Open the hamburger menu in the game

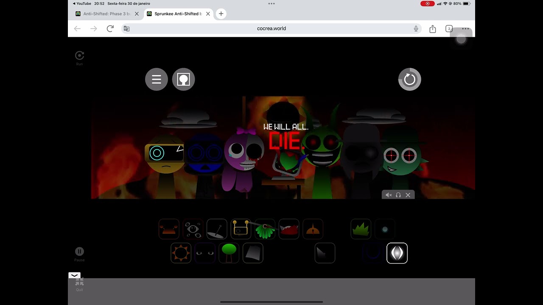pos(157,79)
